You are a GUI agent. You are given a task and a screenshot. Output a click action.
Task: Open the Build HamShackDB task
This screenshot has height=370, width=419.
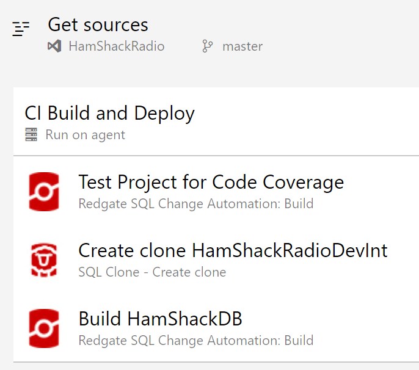click(160, 319)
